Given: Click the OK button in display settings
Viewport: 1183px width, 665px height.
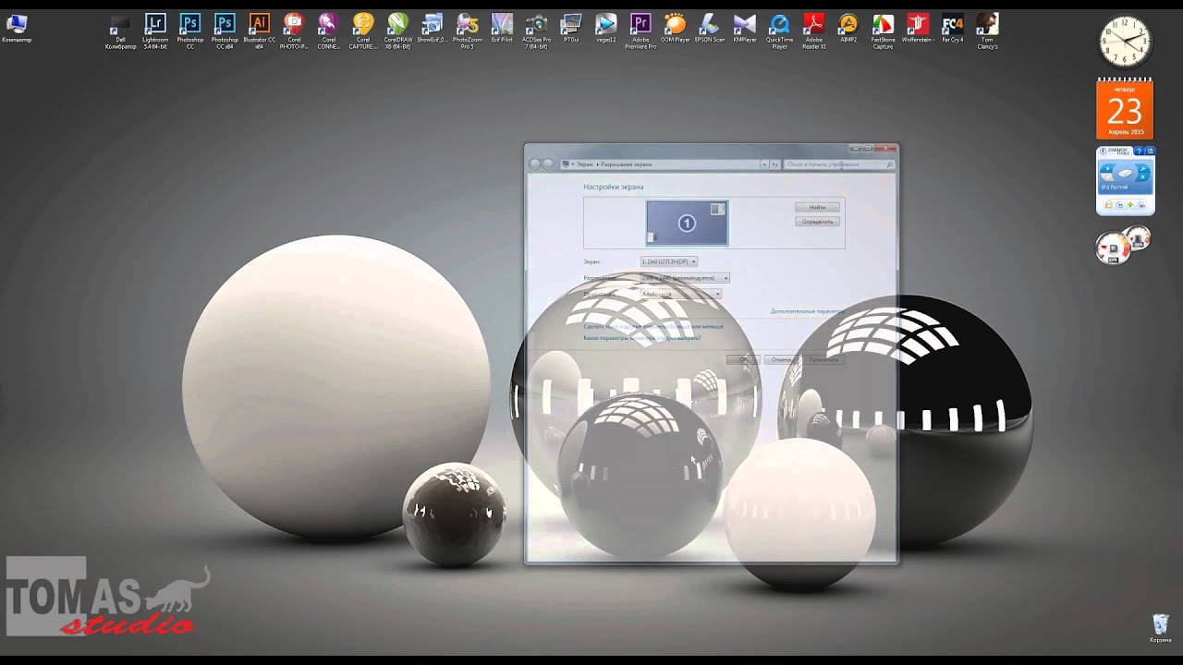Looking at the screenshot, I should [743, 359].
